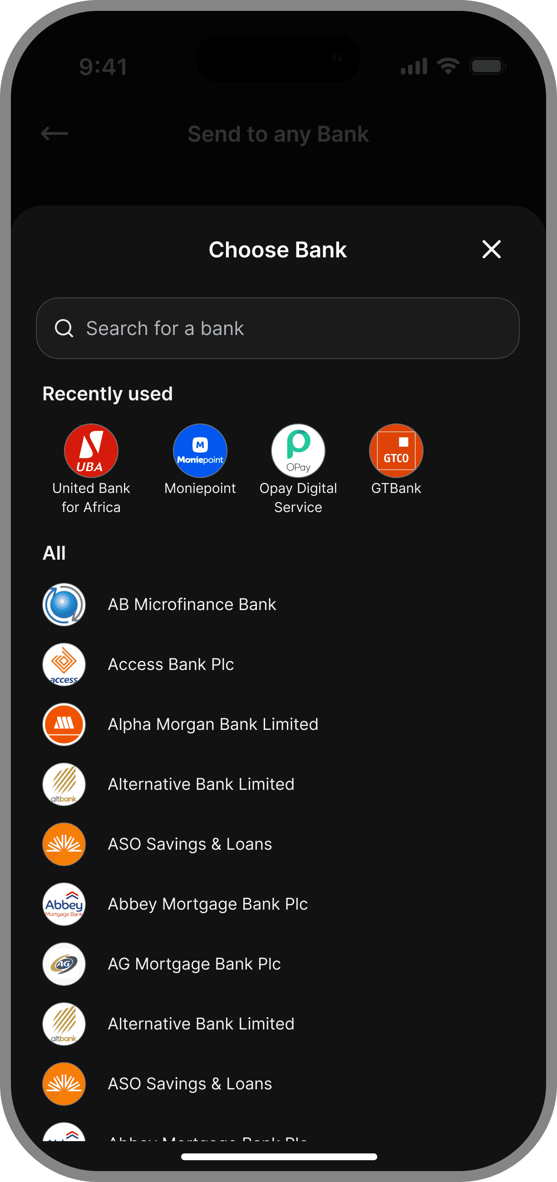Tap the second ASO Savings logo icon
Viewport: 557px width, 1182px height.
[64, 1083]
